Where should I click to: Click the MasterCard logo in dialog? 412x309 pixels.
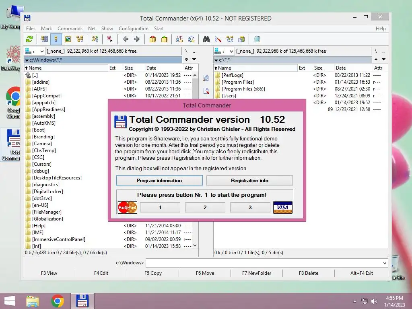pos(128,207)
